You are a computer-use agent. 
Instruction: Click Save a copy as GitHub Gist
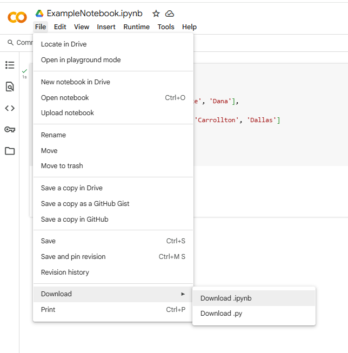pos(85,204)
